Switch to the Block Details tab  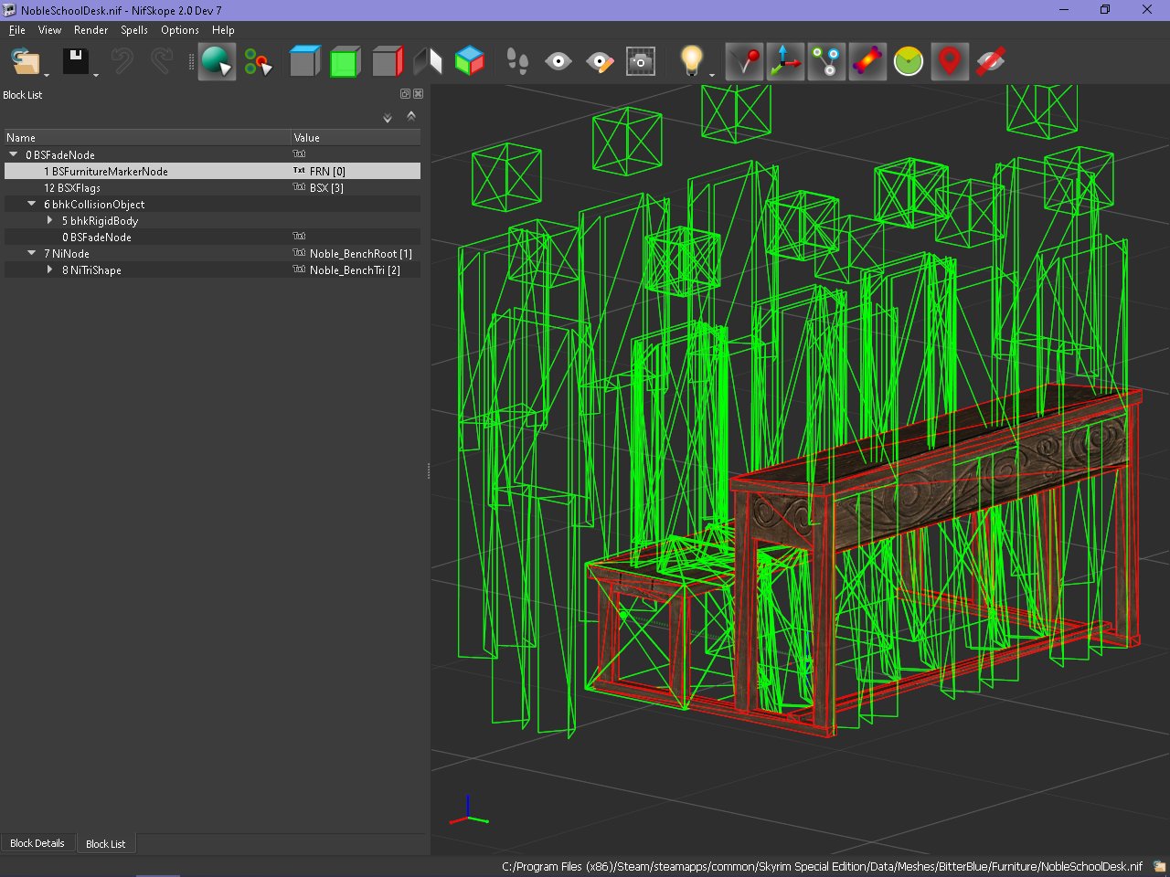[x=37, y=843]
